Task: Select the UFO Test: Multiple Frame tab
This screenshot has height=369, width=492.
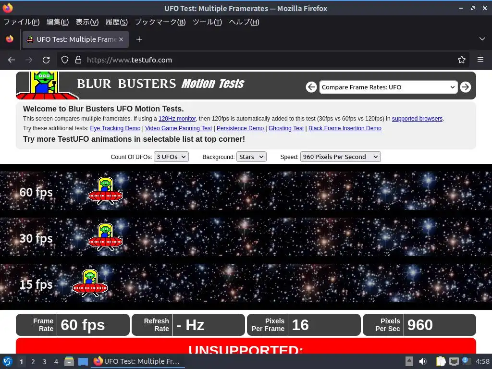Action: coord(75,39)
